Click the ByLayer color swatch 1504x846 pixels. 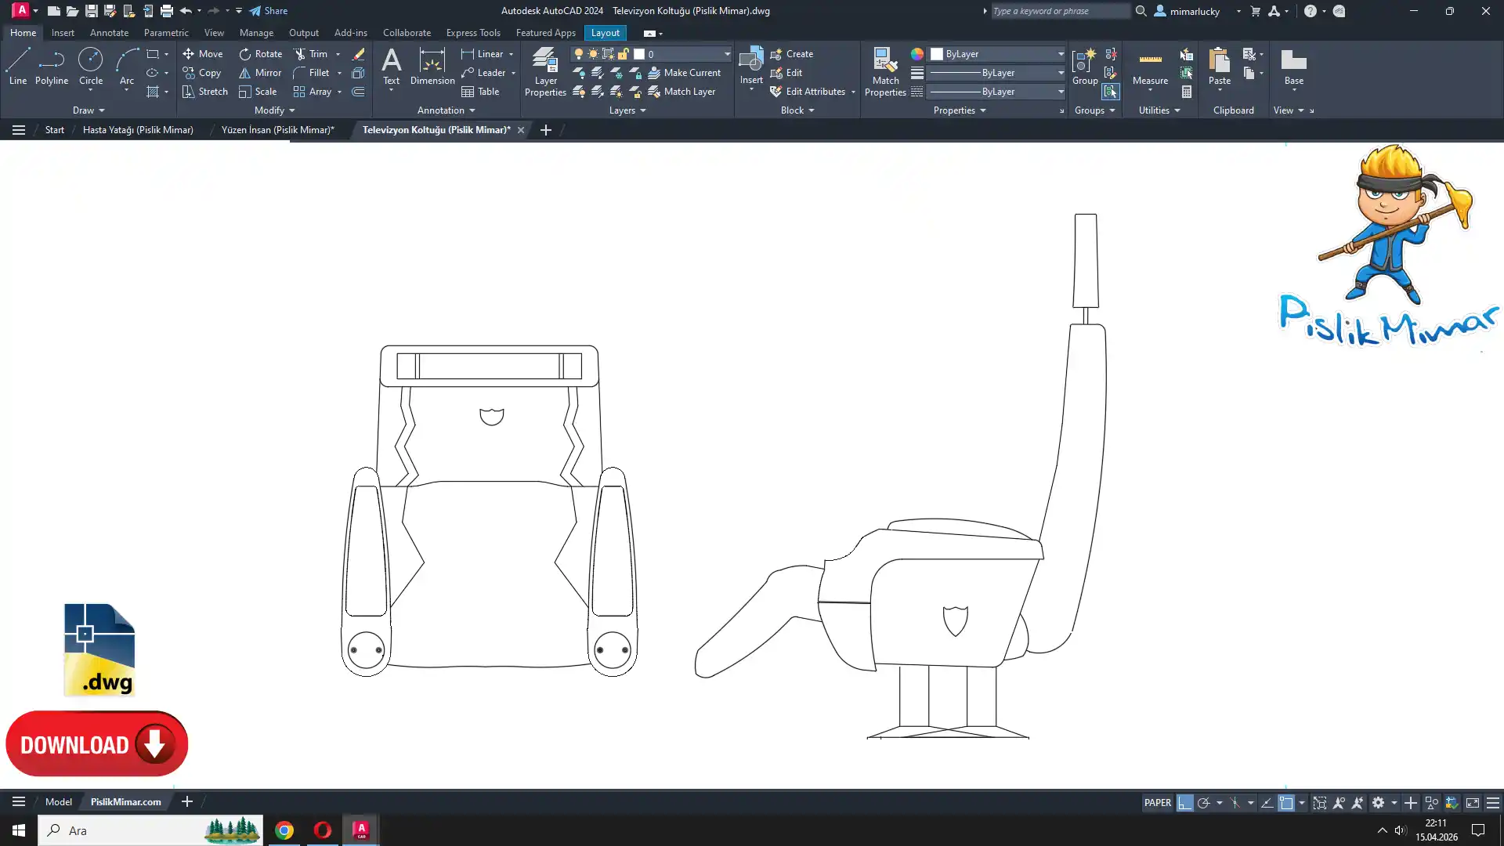[937, 54]
